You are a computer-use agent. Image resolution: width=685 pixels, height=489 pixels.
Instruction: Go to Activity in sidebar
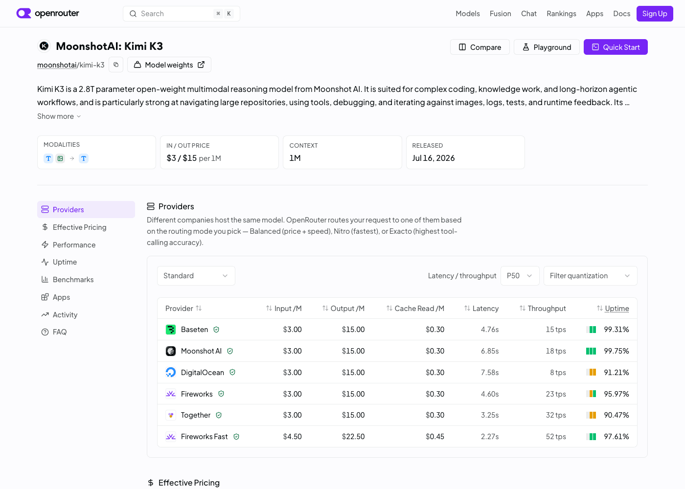(86, 315)
